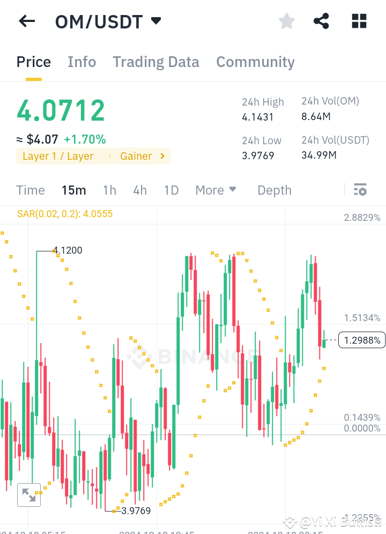Open the Depth chart view
This screenshot has height=534, width=386.
[274, 190]
